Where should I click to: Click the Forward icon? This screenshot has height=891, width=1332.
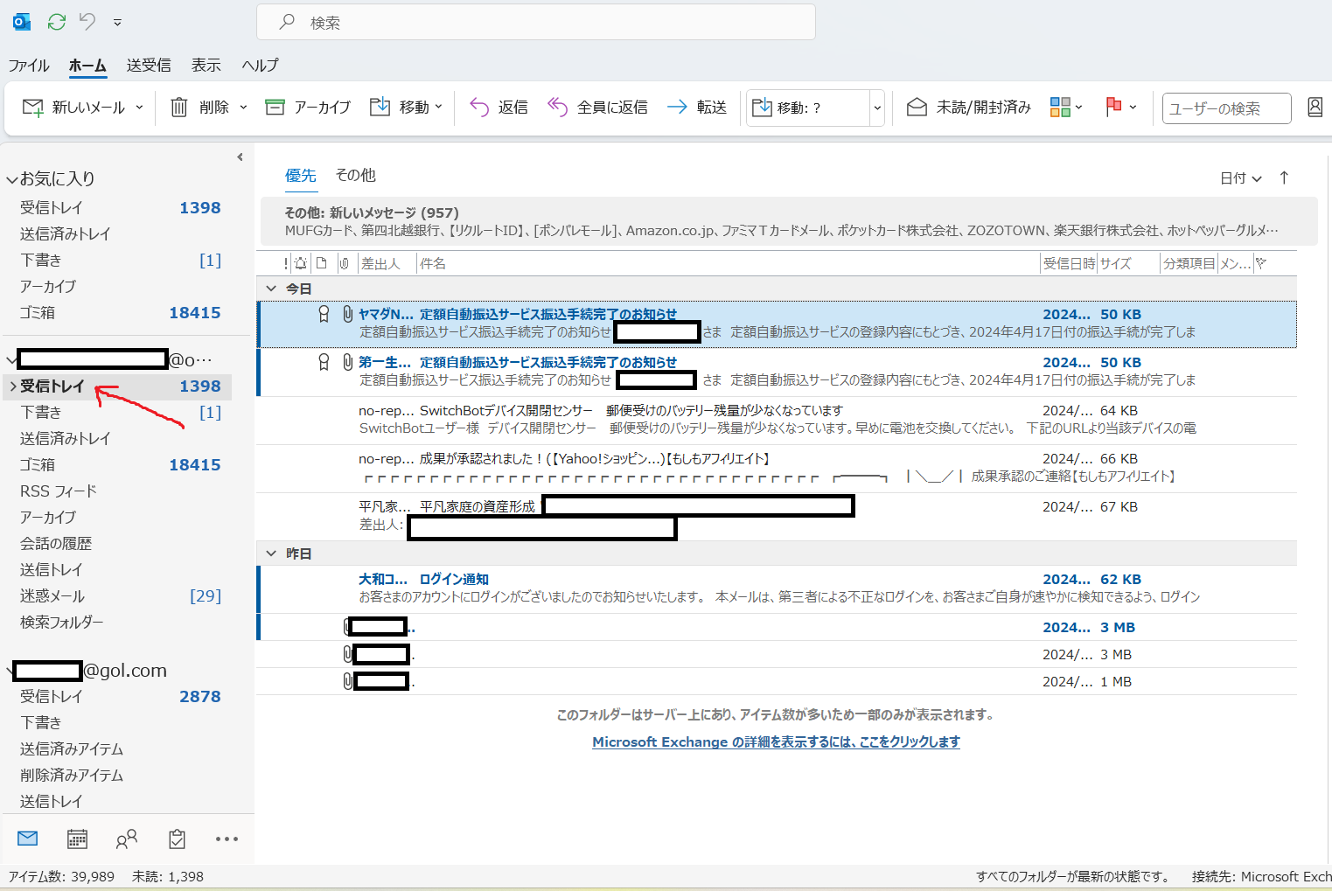coord(677,107)
